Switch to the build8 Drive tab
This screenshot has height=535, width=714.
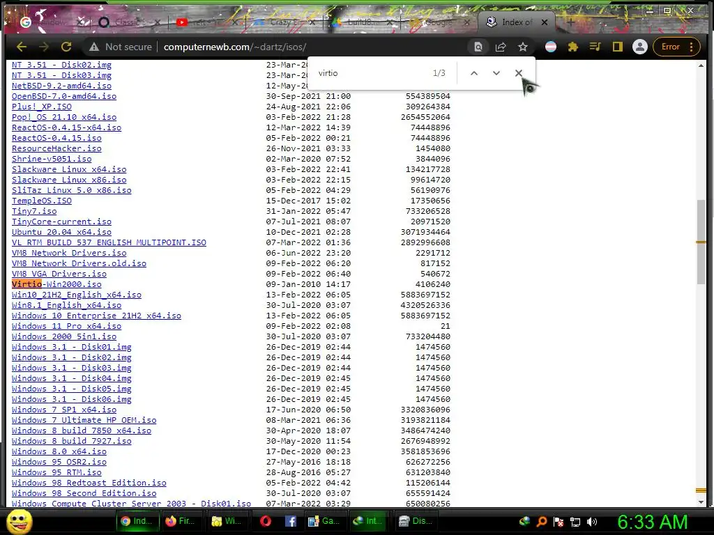click(360, 22)
